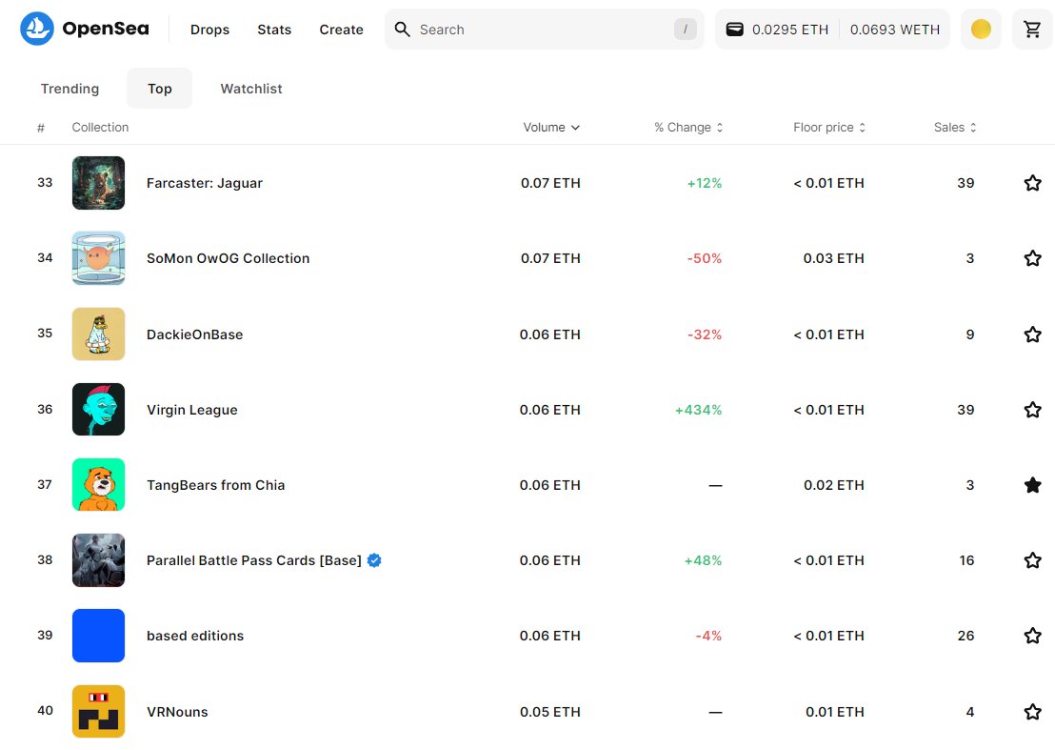1055x750 pixels.
Task: Click the 0.0295 ETH wallet balance
Action: tap(790, 30)
